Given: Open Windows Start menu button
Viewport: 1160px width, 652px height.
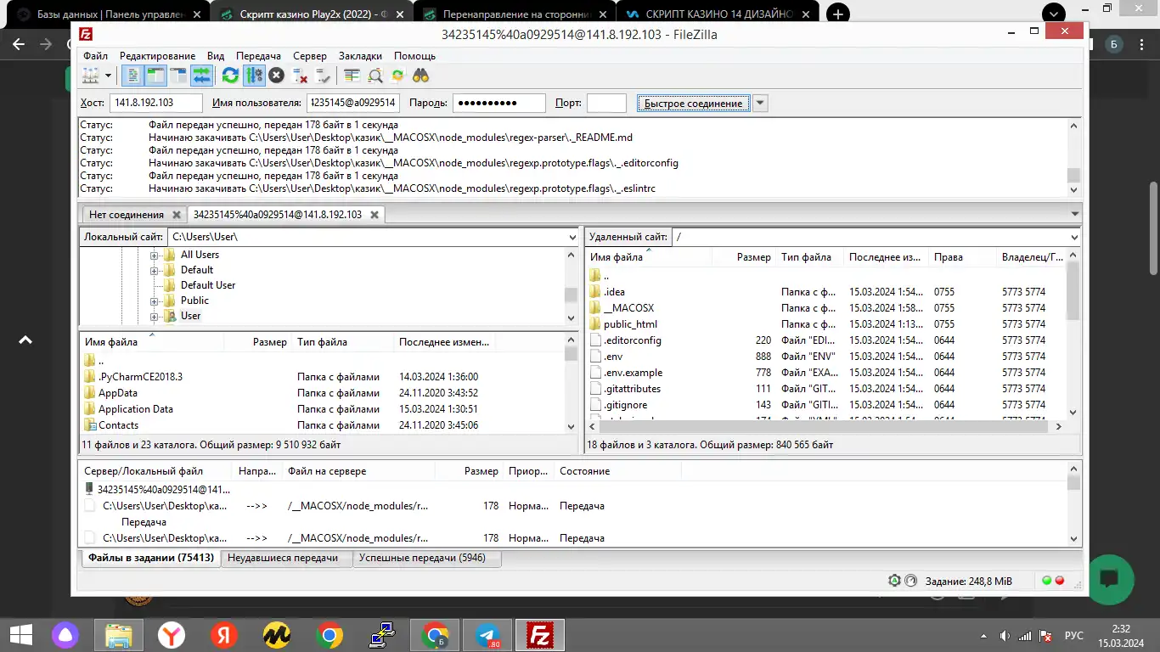Looking at the screenshot, I should (20, 635).
